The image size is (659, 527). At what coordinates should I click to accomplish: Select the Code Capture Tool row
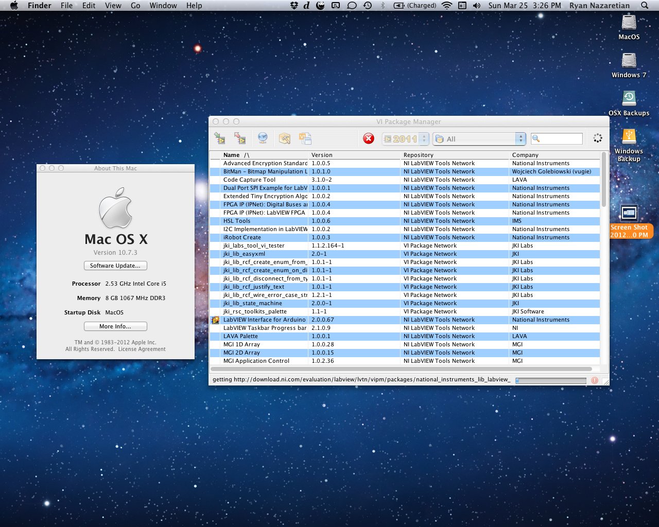click(x=405, y=180)
